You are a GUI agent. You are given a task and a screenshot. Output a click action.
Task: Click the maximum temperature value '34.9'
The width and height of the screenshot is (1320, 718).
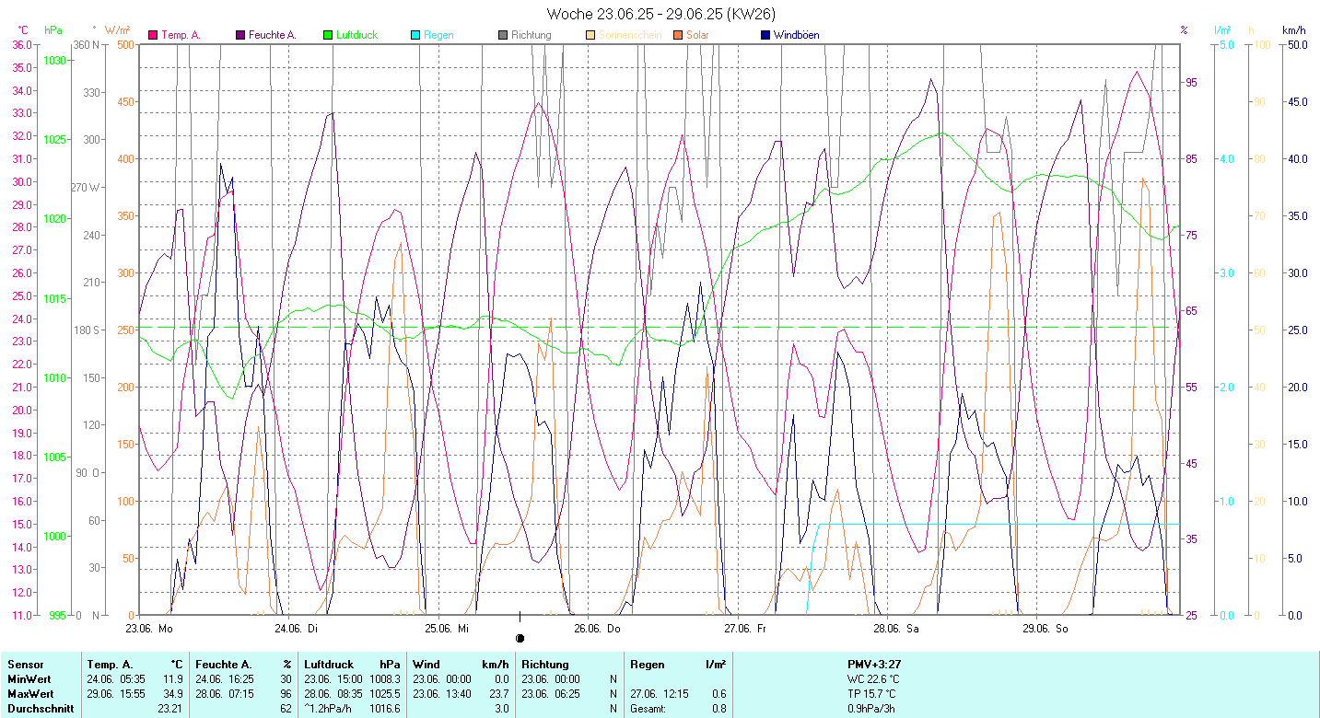click(x=173, y=694)
